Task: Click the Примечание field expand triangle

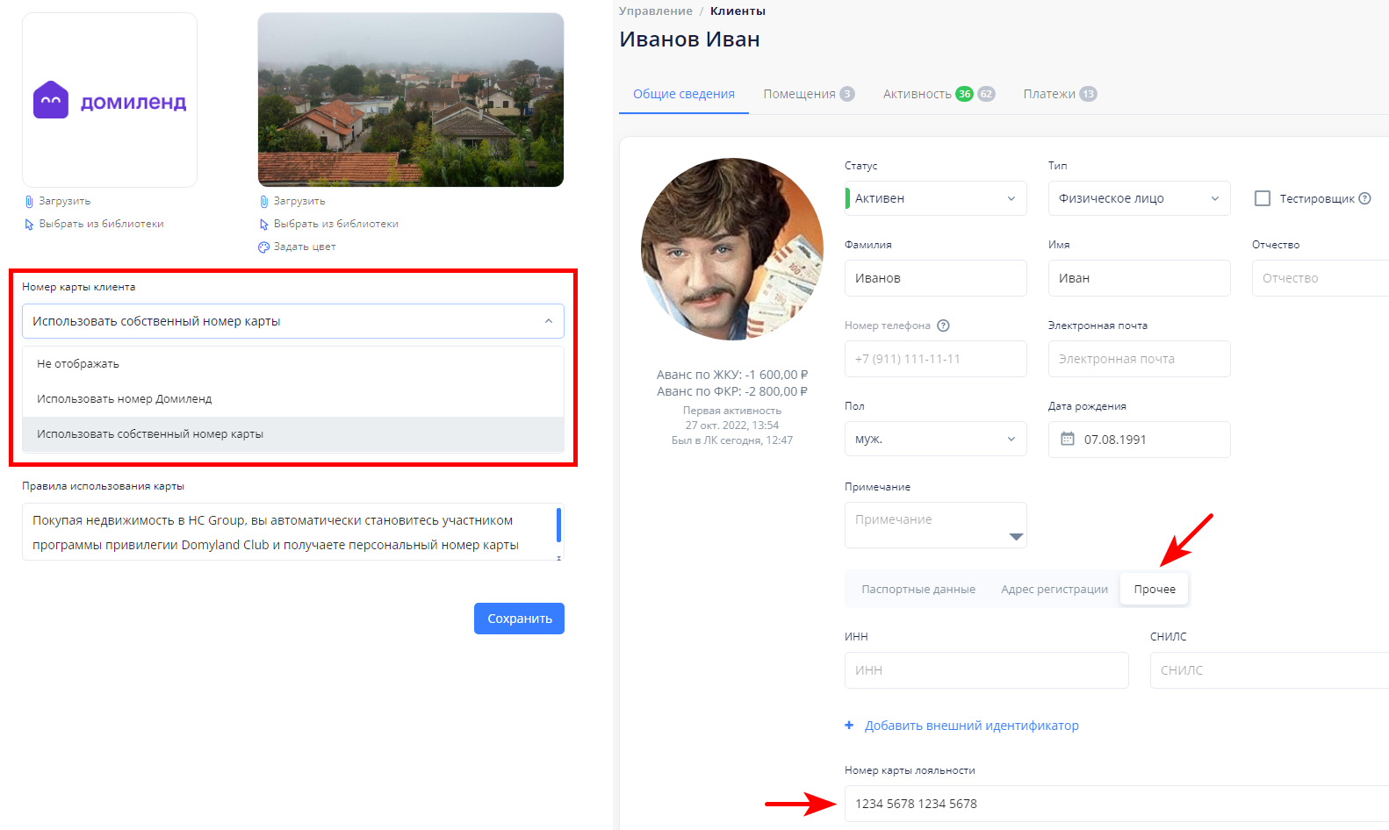Action: point(1016,537)
